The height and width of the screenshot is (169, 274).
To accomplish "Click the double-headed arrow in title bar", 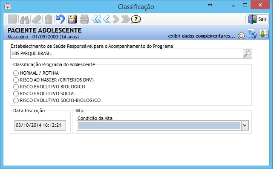I will (210, 5).
